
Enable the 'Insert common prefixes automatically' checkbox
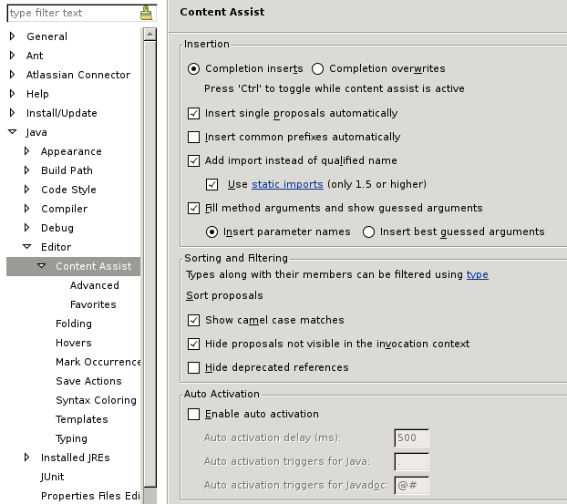[x=193, y=137]
